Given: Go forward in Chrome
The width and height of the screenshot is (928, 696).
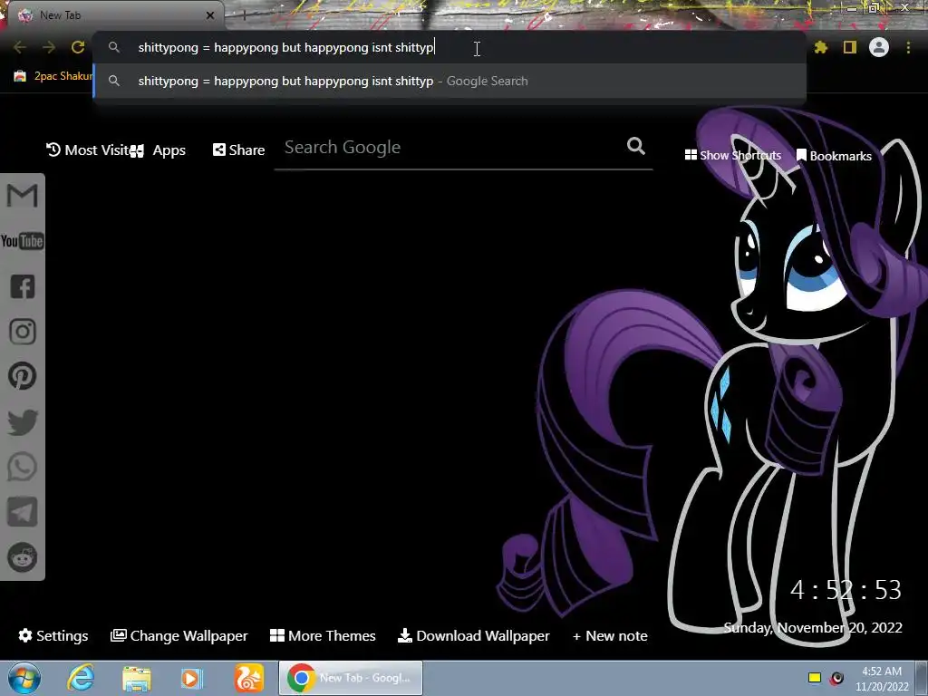Looking at the screenshot, I should pyautogui.click(x=49, y=47).
